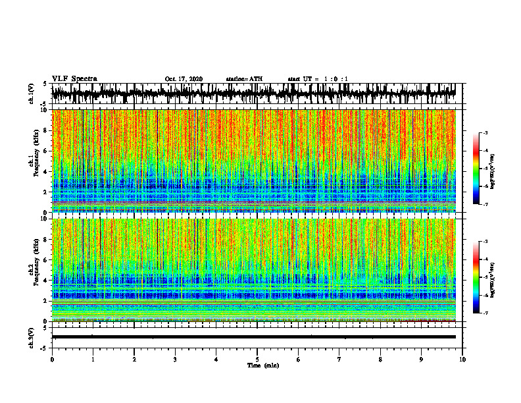The width and height of the screenshot is (521, 403).
Task: Click the time-axis tick label "9"
Action: click(421, 360)
